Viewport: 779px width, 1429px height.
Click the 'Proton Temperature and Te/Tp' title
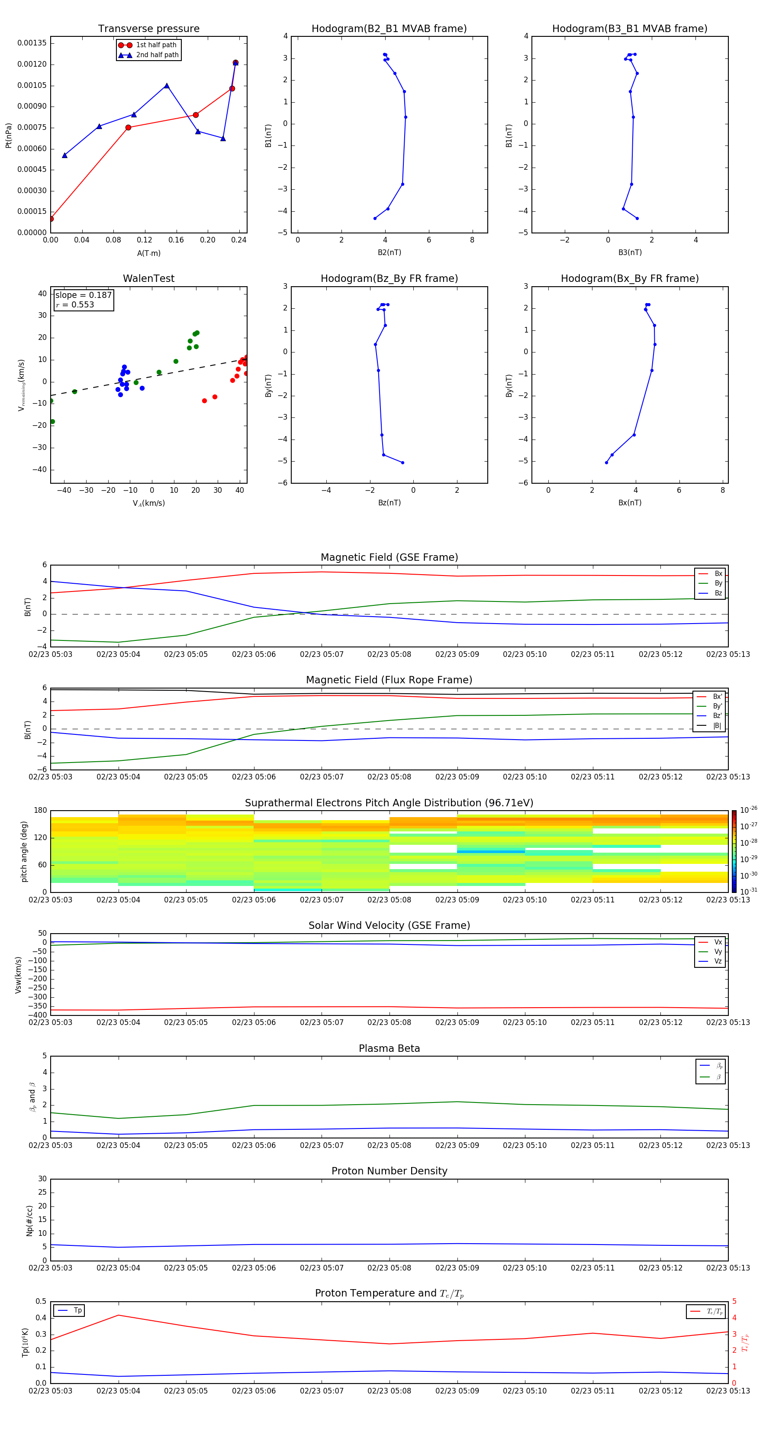(389, 1293)
